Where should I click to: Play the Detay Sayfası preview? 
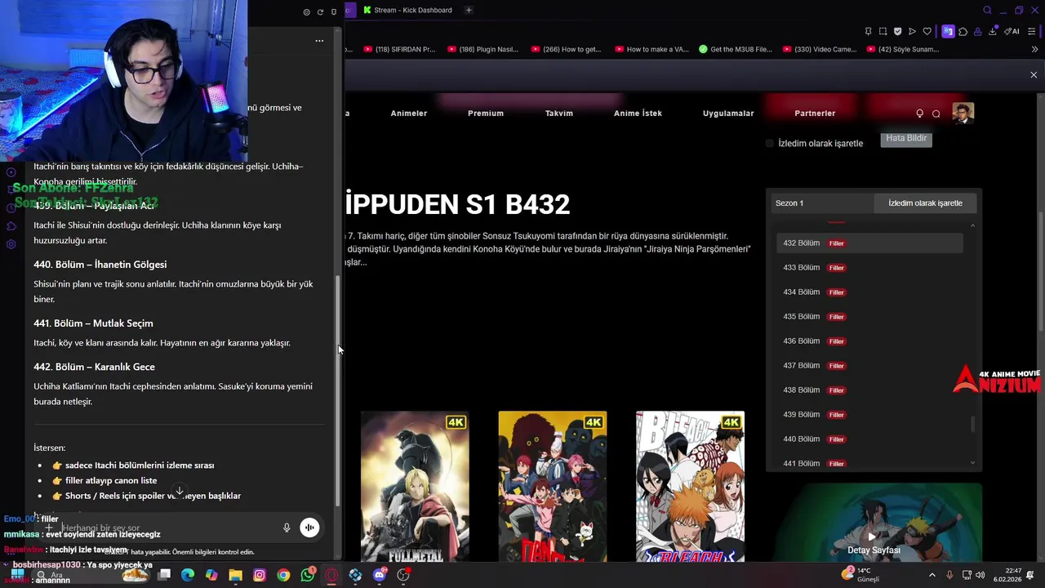click(x=873, y=537)
